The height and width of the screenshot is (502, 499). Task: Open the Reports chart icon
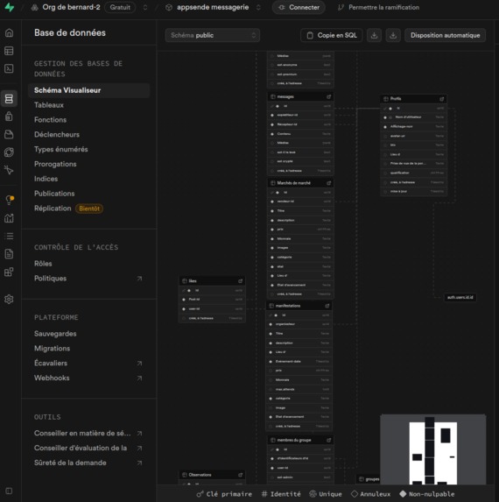point(10,218)
